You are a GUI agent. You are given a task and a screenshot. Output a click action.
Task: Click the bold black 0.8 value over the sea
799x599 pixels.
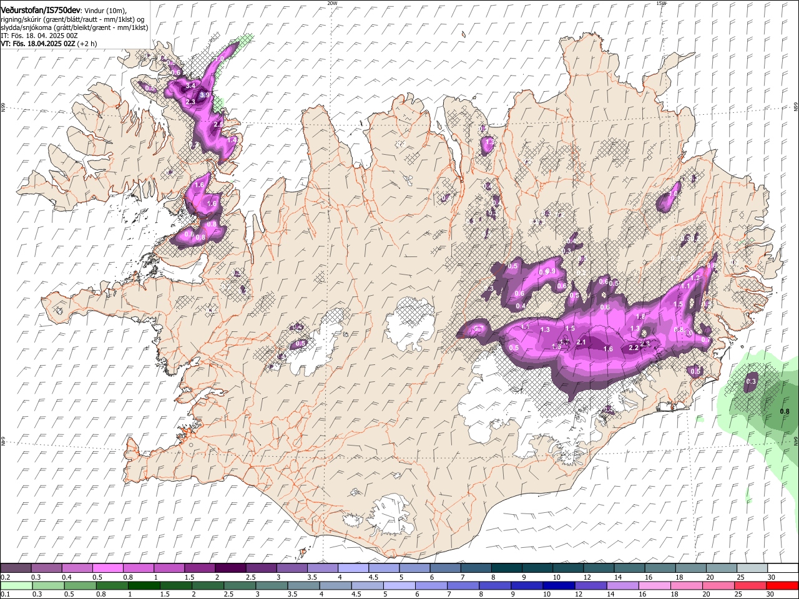pyautogui.click(x=785, y=412)
